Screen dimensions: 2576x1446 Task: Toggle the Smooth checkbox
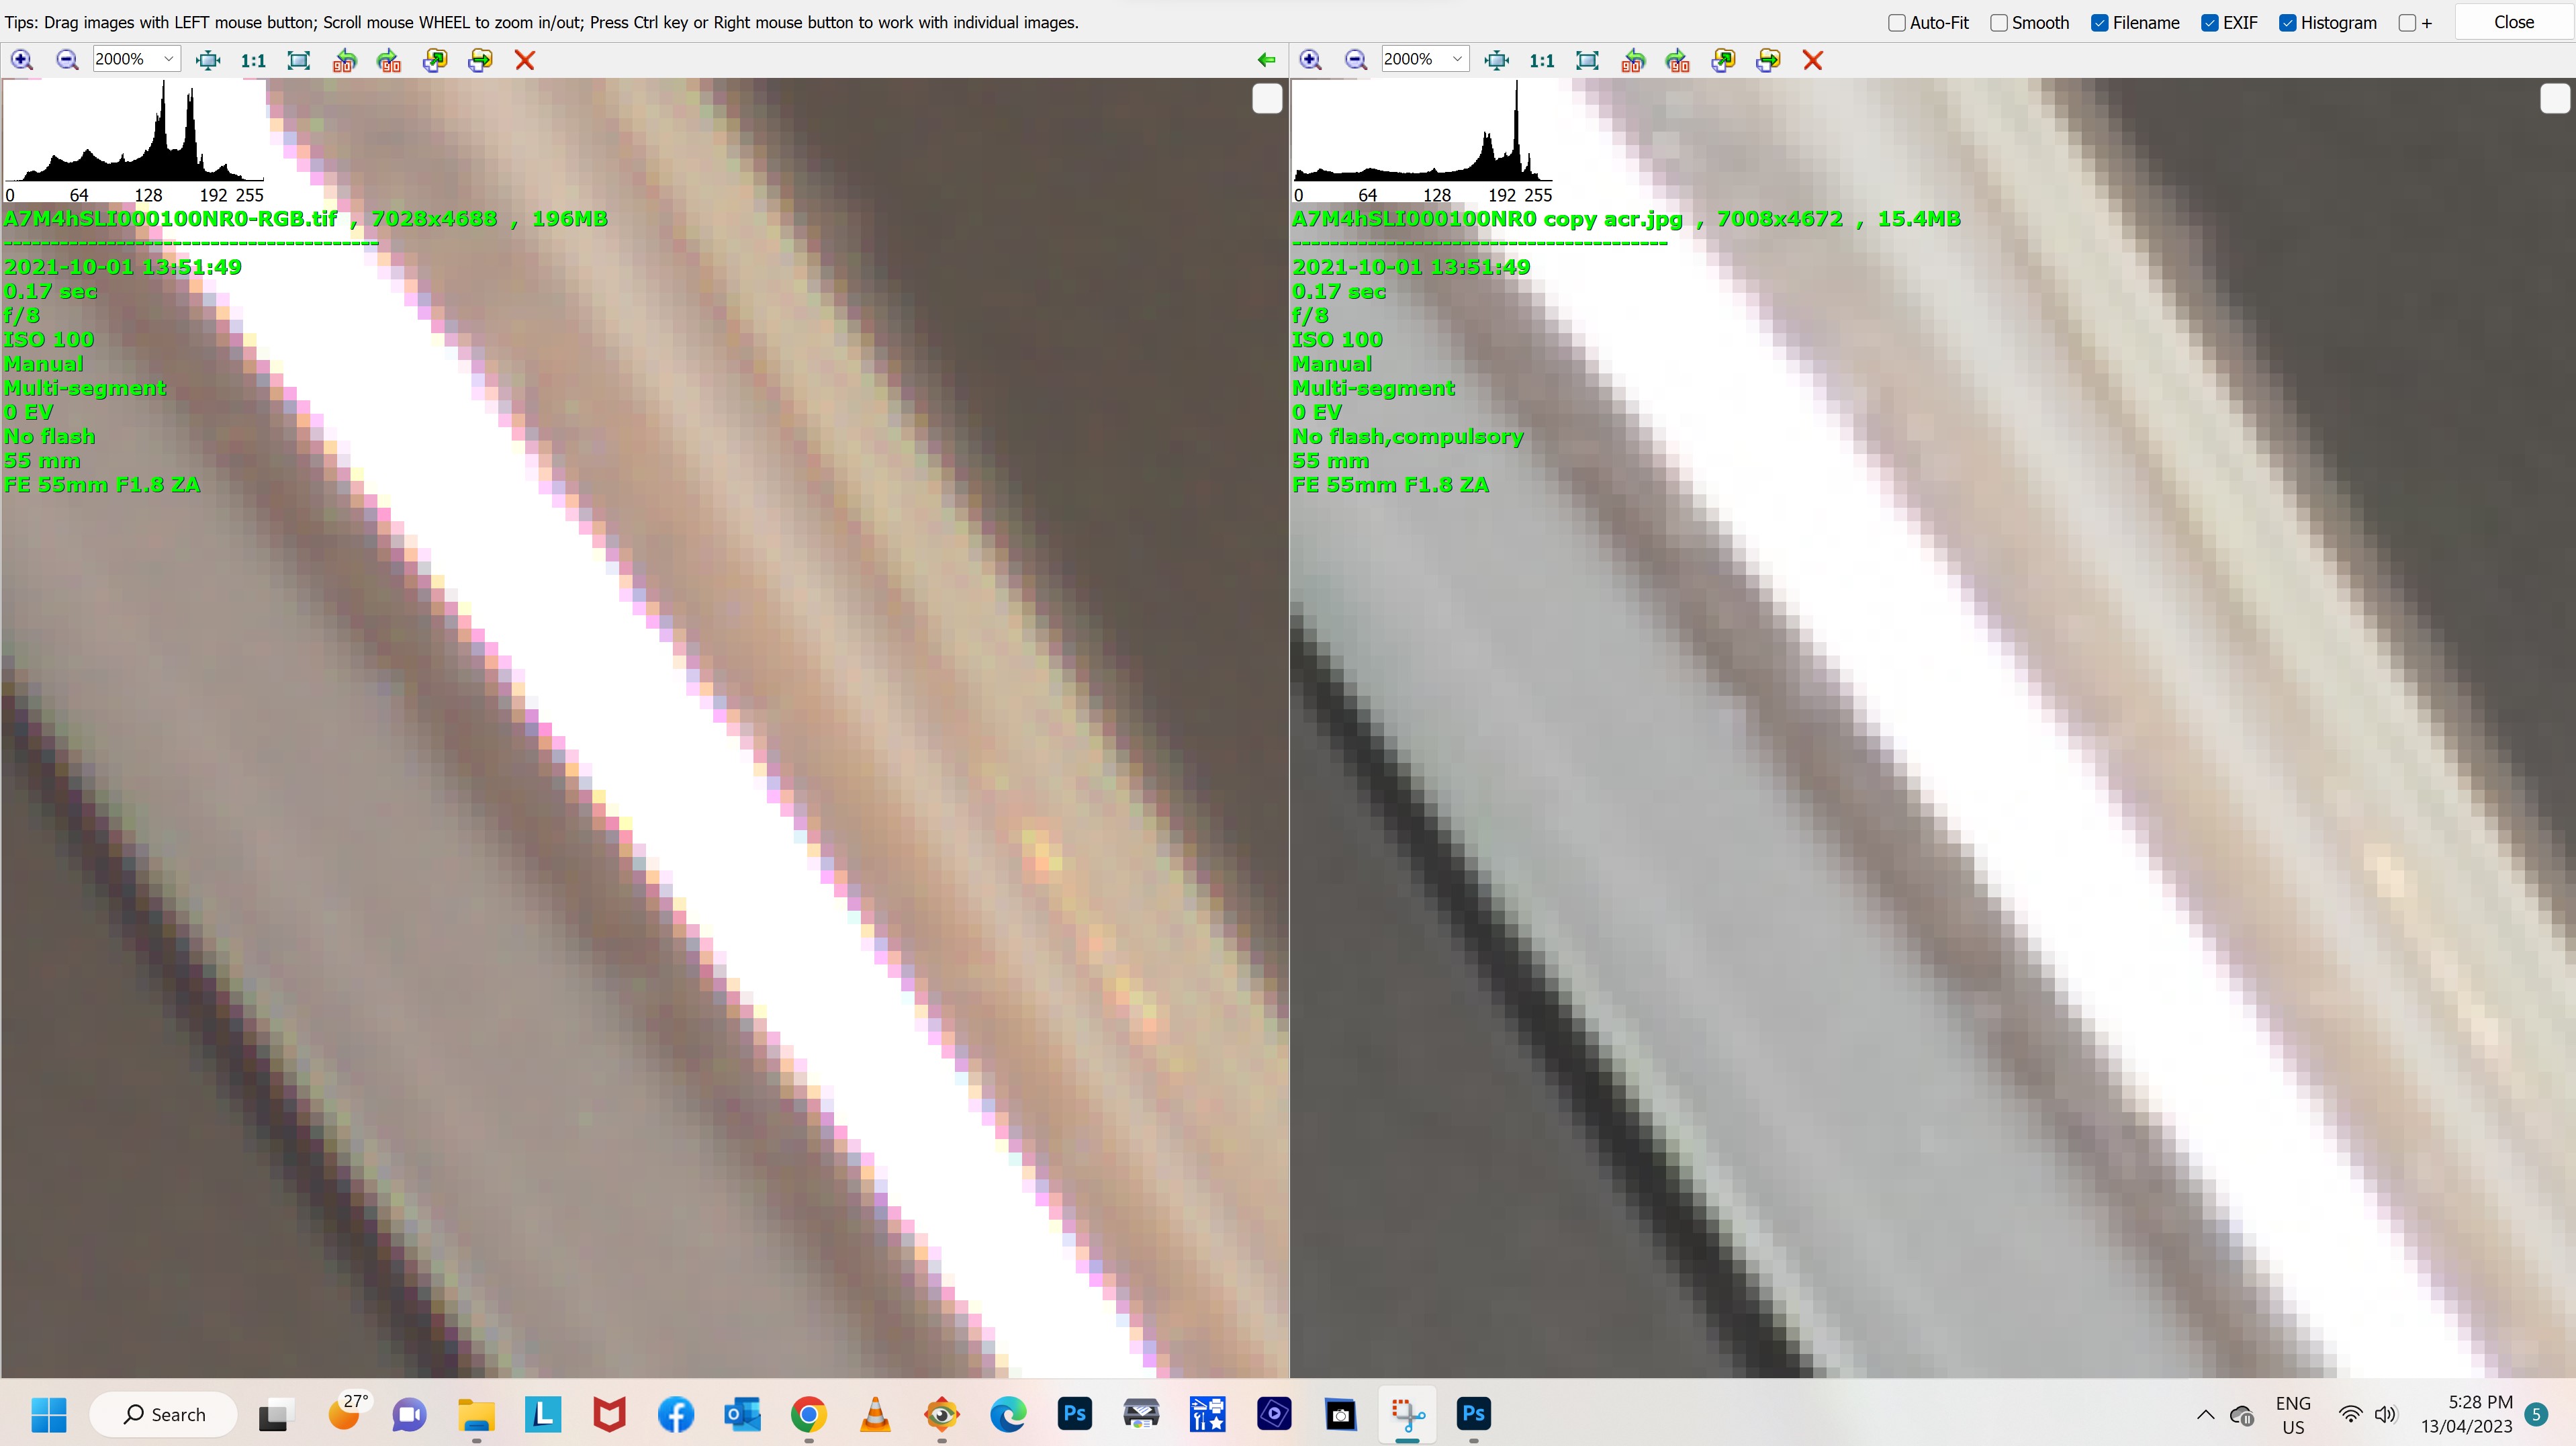tap(1998, 23)
